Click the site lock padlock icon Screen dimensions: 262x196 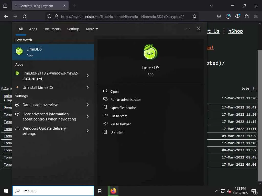[57, 16]
